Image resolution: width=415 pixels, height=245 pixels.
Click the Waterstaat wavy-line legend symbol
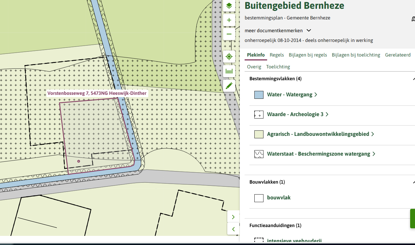point(259,154)
